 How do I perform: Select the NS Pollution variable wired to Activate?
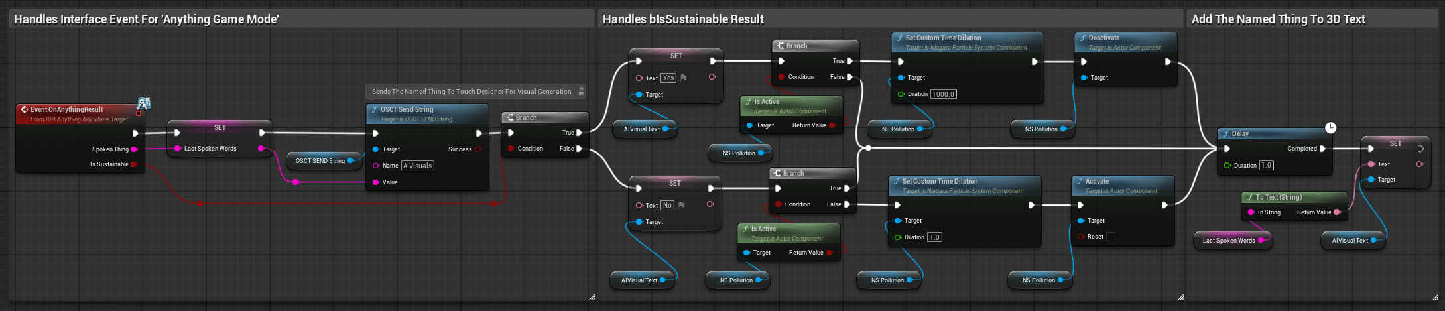pyautogui.click(x=1039, y=280)
